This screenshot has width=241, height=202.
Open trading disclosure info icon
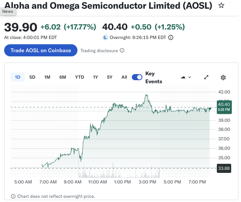pyautogui.click(x=122, y=50)
